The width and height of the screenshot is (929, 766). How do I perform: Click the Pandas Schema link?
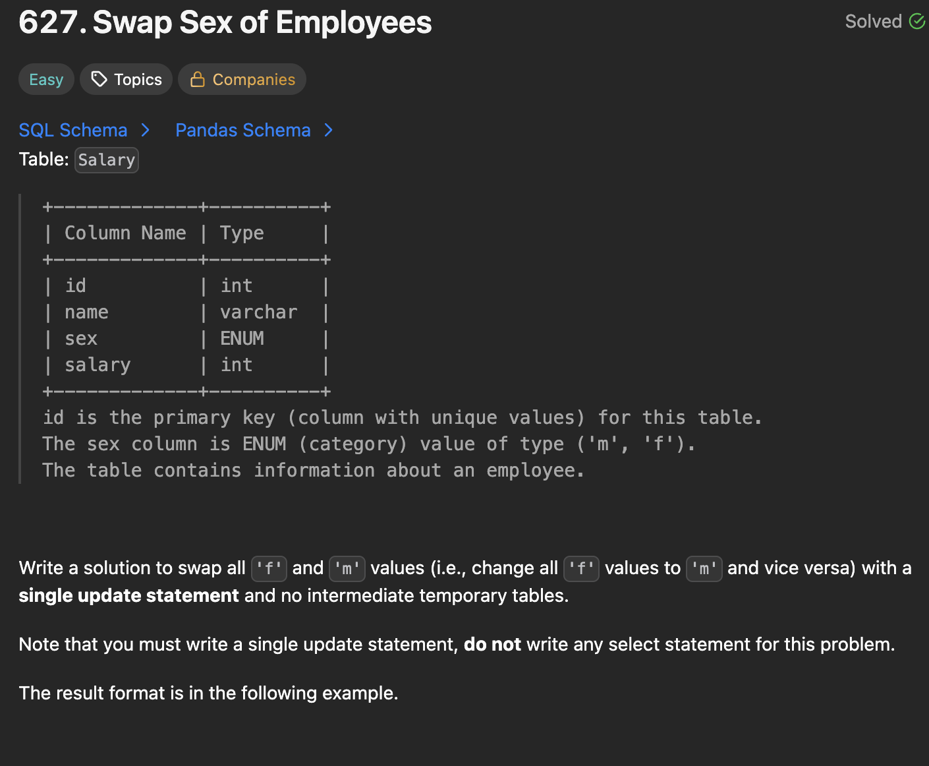pyautogui.click(x=242, y=130)
